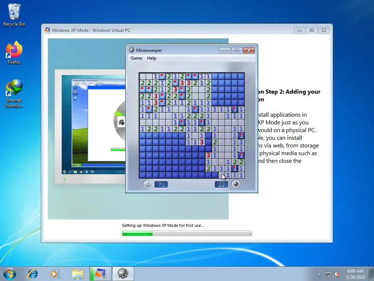Switch to Windows Virtual PC taskbar button
Image resolution: width=374 pixels, height=281 pixels.
coord(100,274)
